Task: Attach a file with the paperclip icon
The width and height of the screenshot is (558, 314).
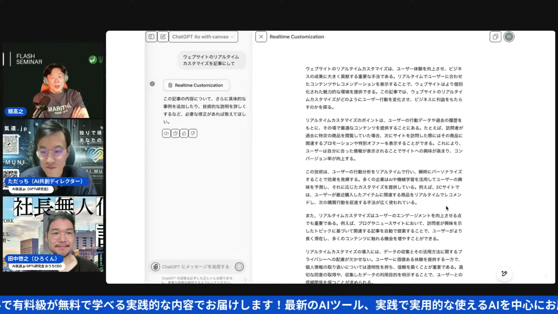Action: 155,267
